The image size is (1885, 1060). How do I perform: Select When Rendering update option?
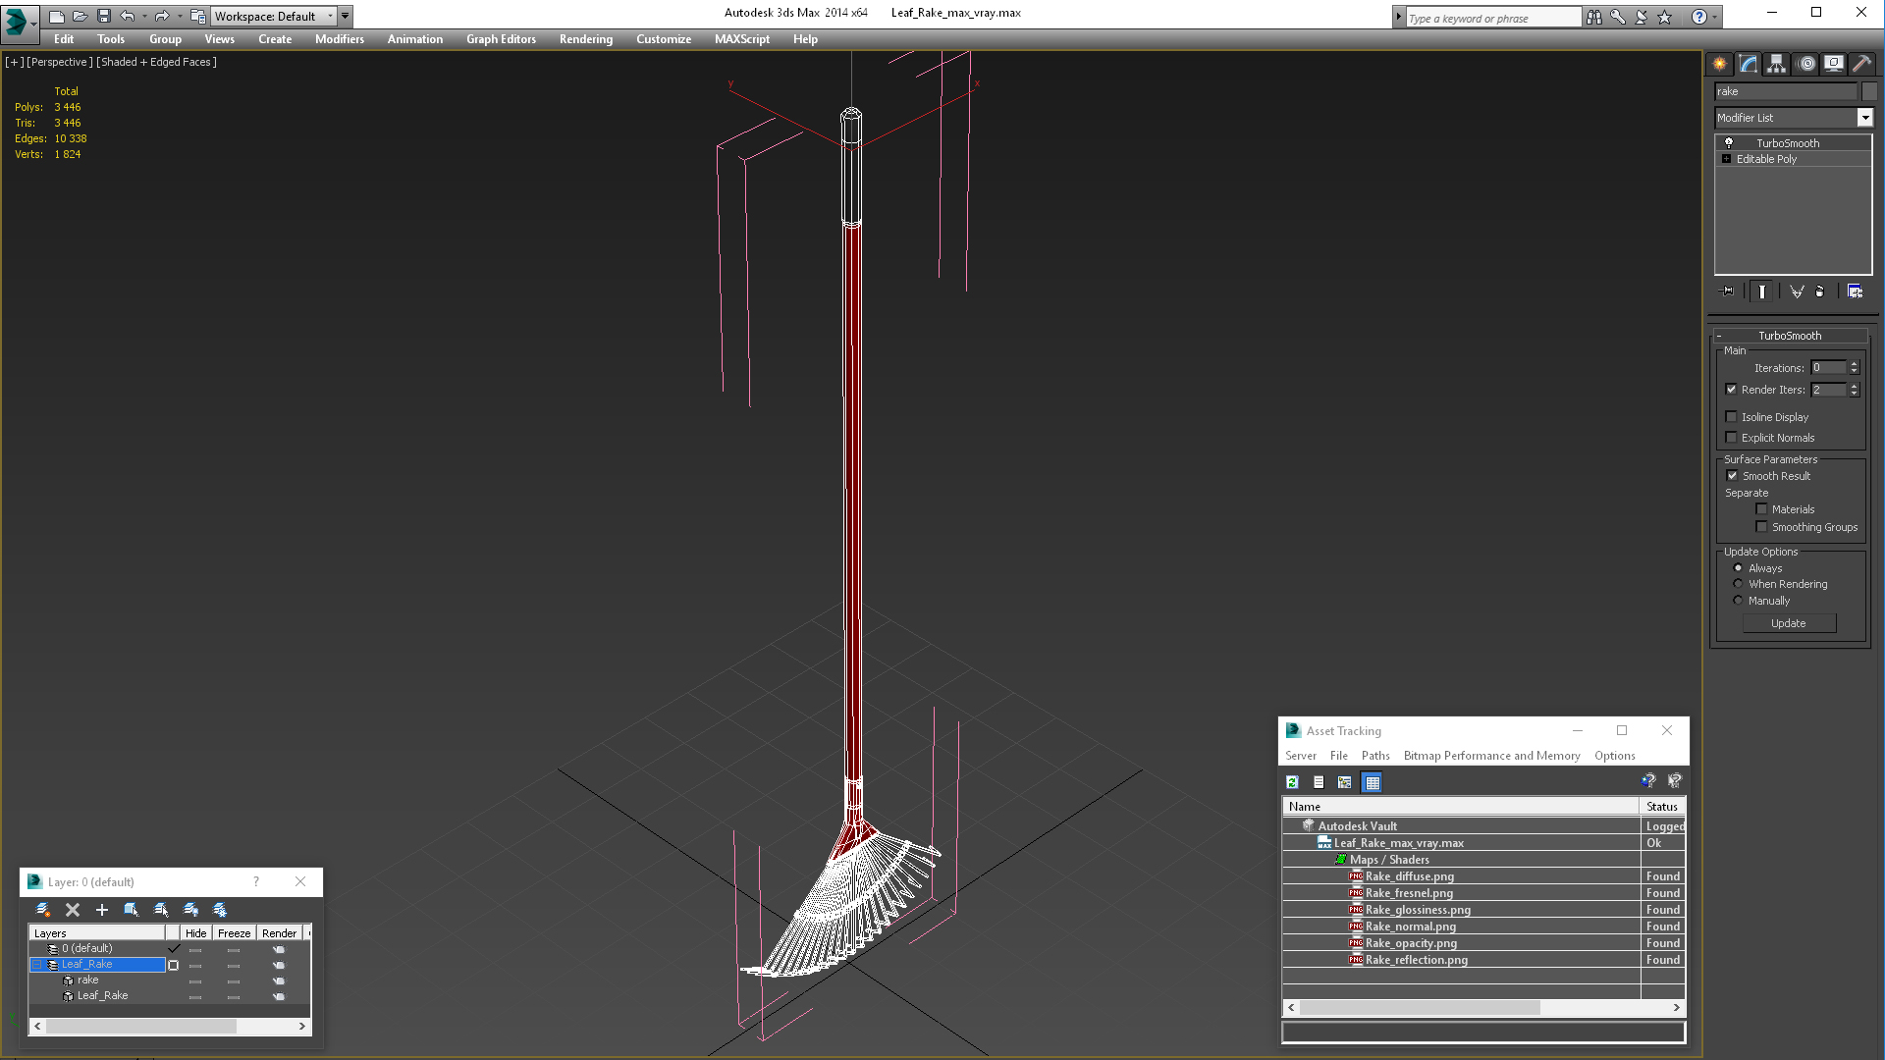pos(1739,584)
